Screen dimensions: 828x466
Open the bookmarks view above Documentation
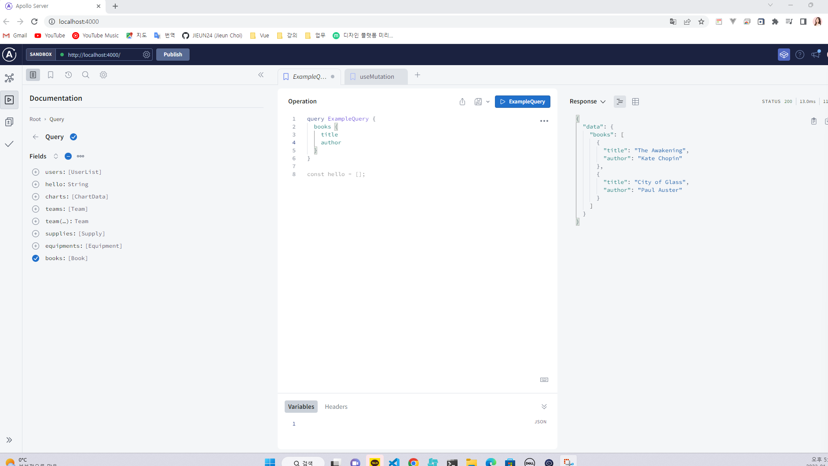[x=51, y=75]
